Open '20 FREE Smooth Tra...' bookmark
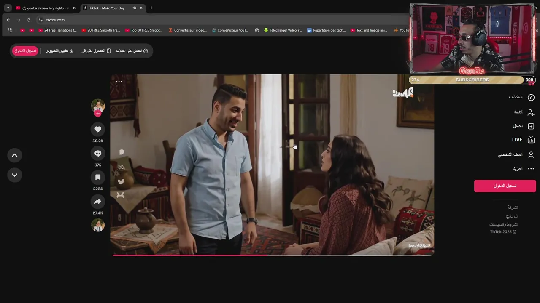 click(101, 30)
